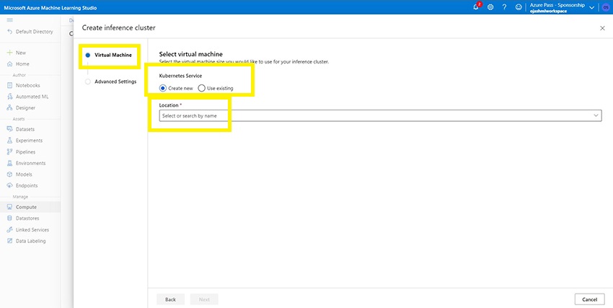Open Pipelines in sidebar
613x308 pixels.
[x=21, y=152]
